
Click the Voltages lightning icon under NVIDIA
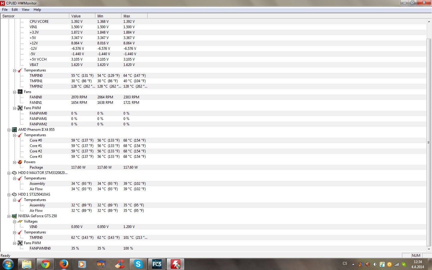(20, 221)
